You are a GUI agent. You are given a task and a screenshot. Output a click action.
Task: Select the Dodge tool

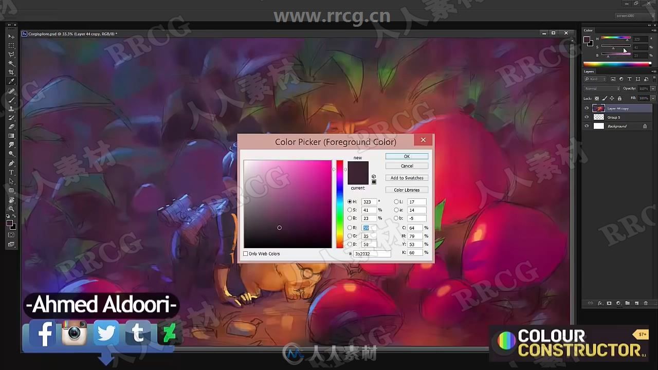[11, 154]
